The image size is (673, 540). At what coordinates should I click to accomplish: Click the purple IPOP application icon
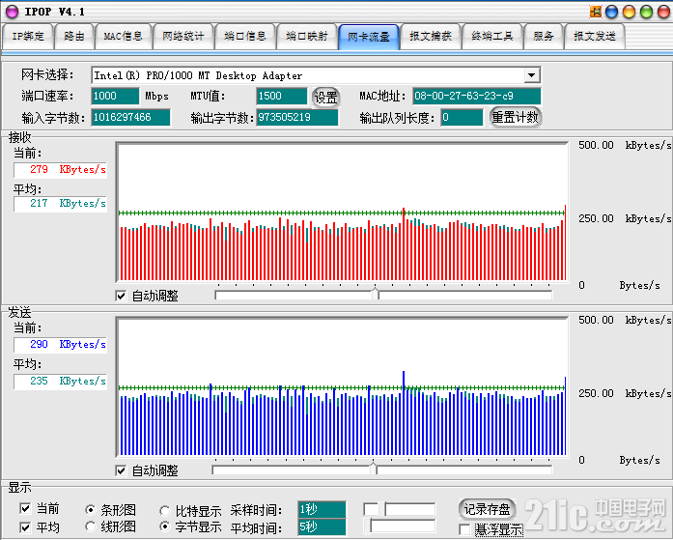12,12
